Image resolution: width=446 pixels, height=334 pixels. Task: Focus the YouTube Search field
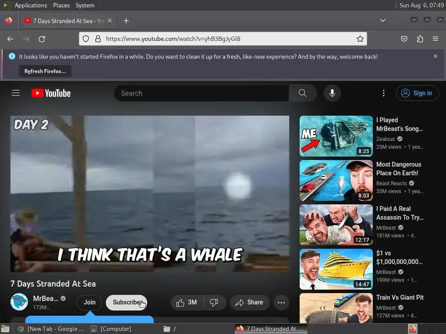pos(201,93)
